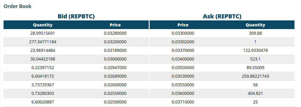
Task: Click ask quantity 404.821
Action: point(255,94)
